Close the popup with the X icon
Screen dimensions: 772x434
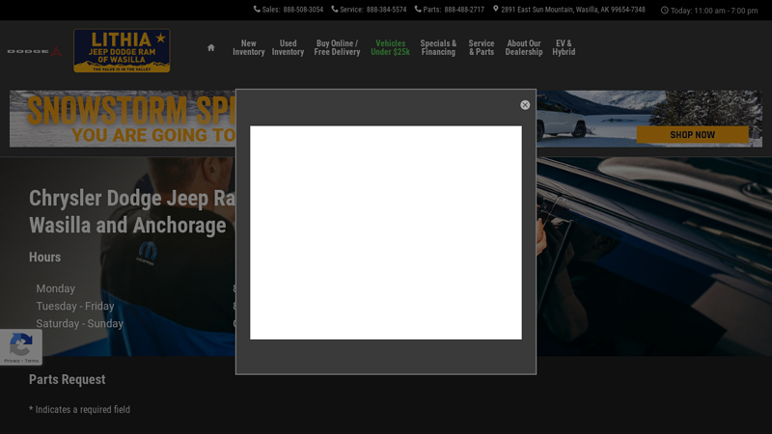point(525,105)
